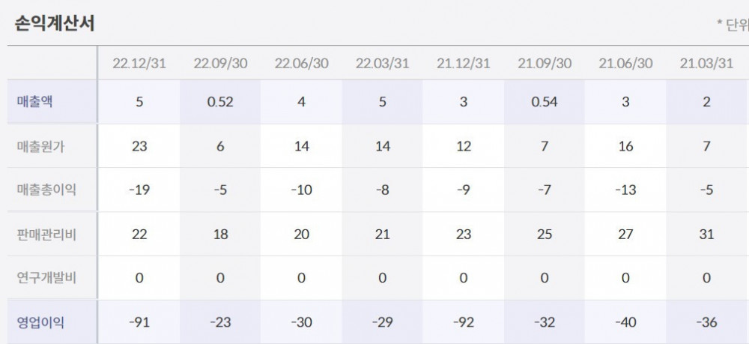Select the 영업이익 row label
This screenshot has width=749, height=344.
[x=40, y=323]
